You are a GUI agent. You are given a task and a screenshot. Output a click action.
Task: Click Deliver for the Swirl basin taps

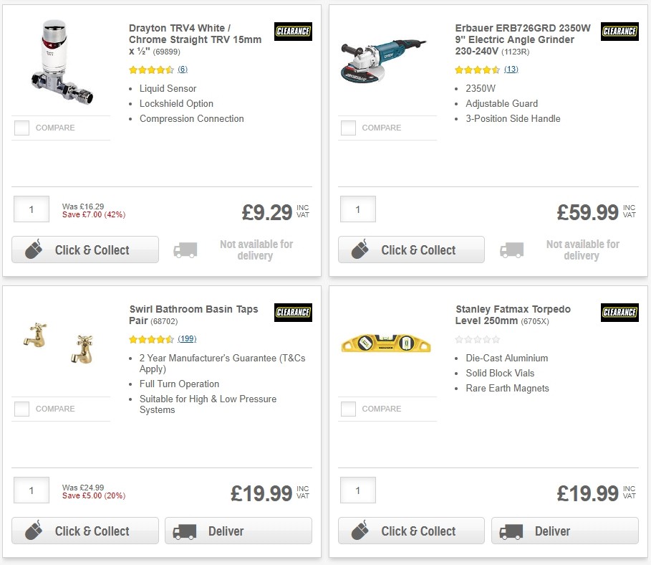coord(238,531)
